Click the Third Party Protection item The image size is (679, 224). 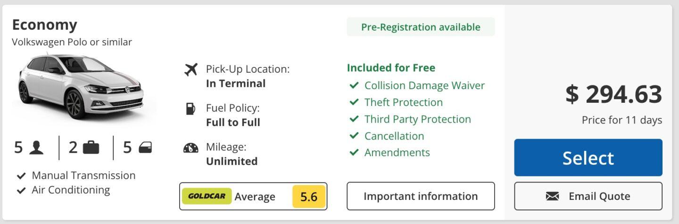(410, 119)
